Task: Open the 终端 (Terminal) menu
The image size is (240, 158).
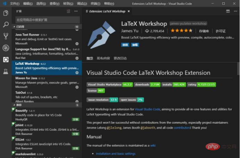Action: (94, 3)
